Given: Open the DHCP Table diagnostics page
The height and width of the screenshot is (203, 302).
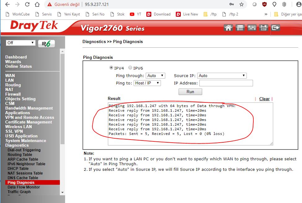Looking at the screenshot, I should [18, 169].
